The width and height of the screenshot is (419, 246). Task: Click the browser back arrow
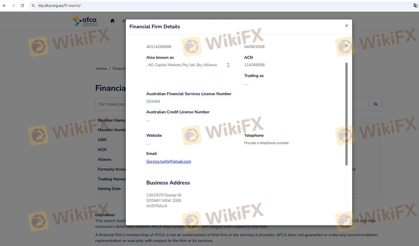point(4,6)
